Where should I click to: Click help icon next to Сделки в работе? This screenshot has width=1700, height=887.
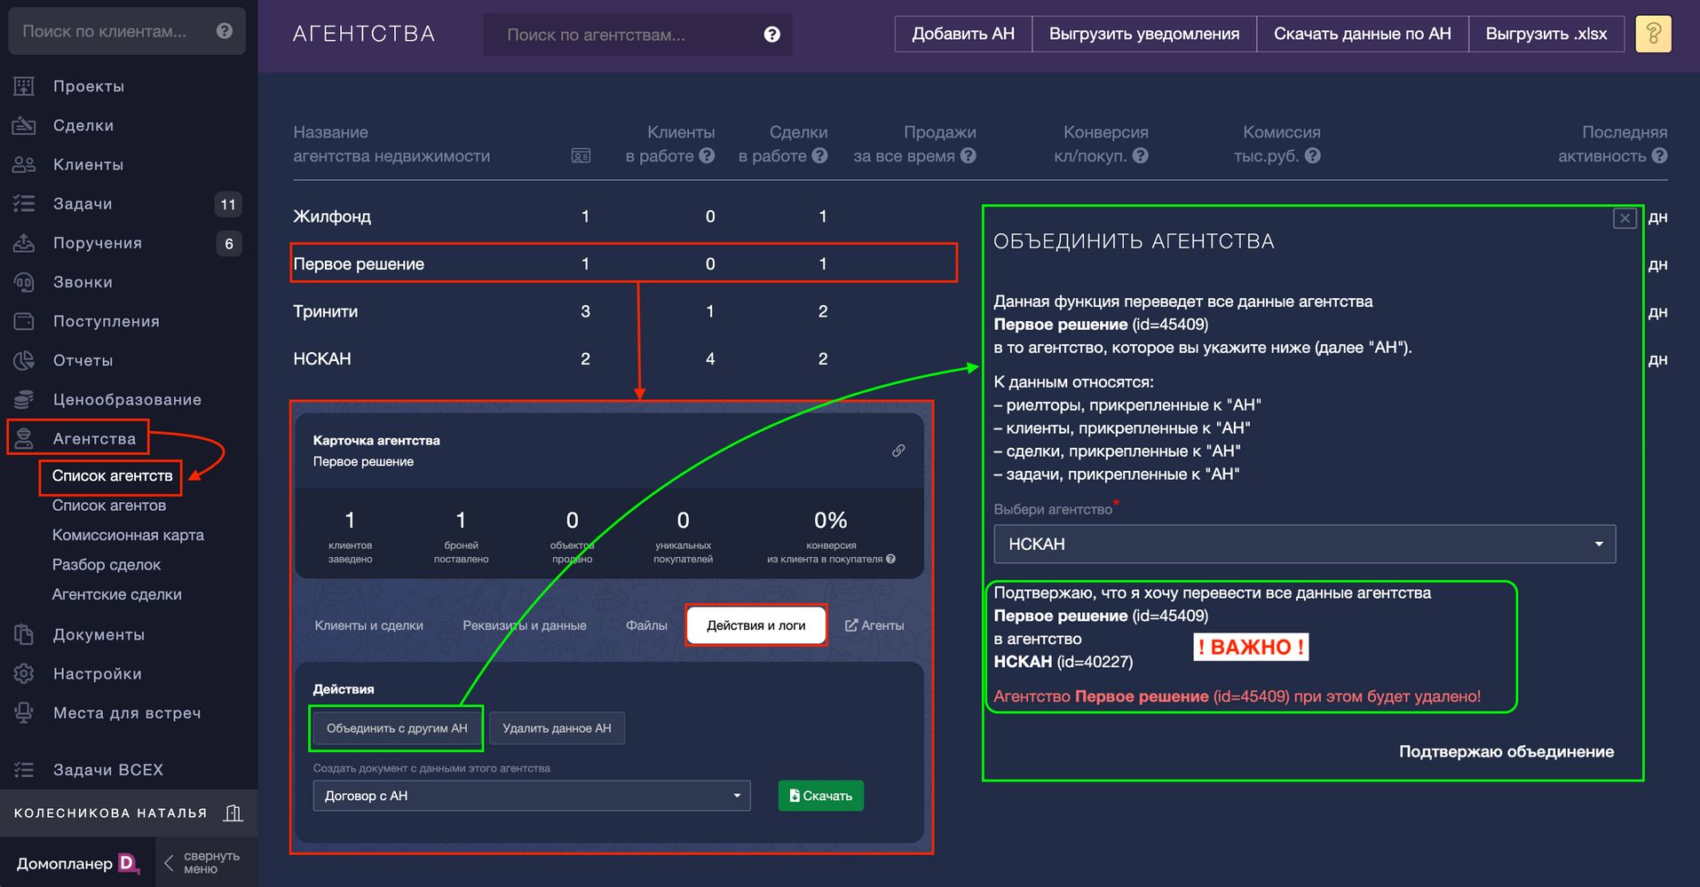click(819, 155)
